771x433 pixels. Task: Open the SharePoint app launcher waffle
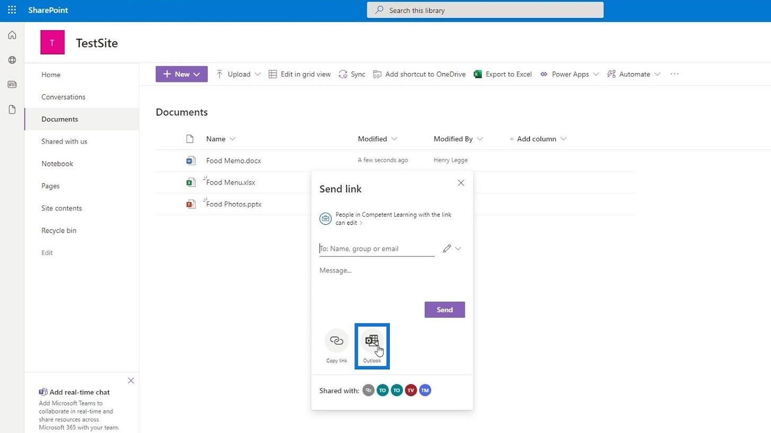pyautogui.click(x=12, y=10)
